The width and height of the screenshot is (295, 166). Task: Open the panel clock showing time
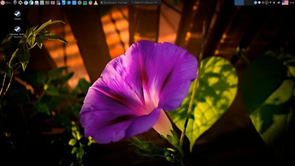(292, 3)
